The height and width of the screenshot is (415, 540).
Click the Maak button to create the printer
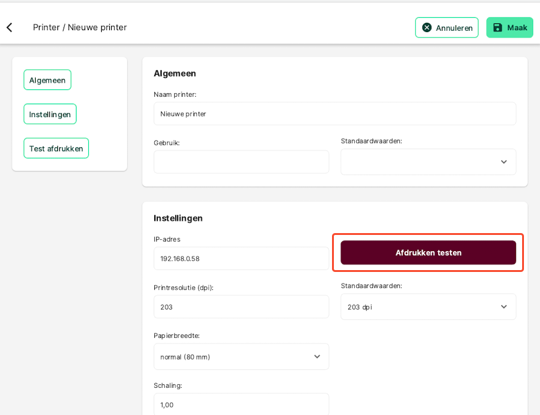[510, 28]
